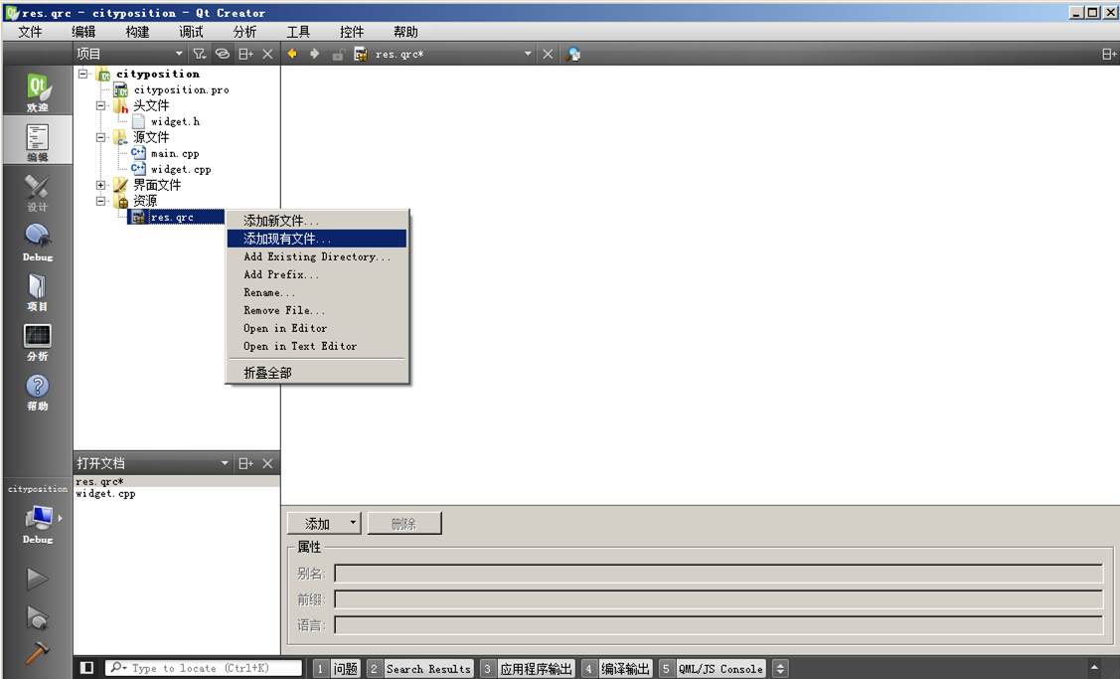
Task: Choose 添加现有文件 from context menu
Action: click(317, 239)
